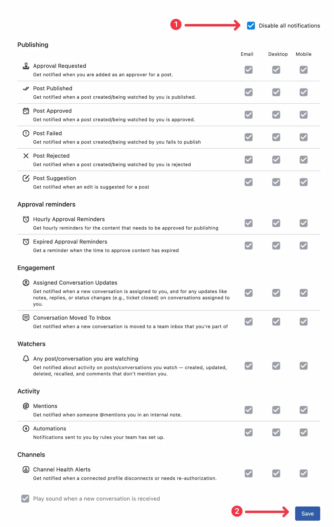Click the Watchers bell icon
Viewport: 334px width, 527px height.
point(26,359)
